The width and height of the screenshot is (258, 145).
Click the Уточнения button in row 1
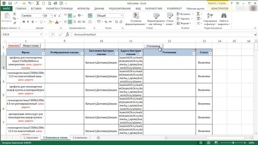click(x=153, y=46)
